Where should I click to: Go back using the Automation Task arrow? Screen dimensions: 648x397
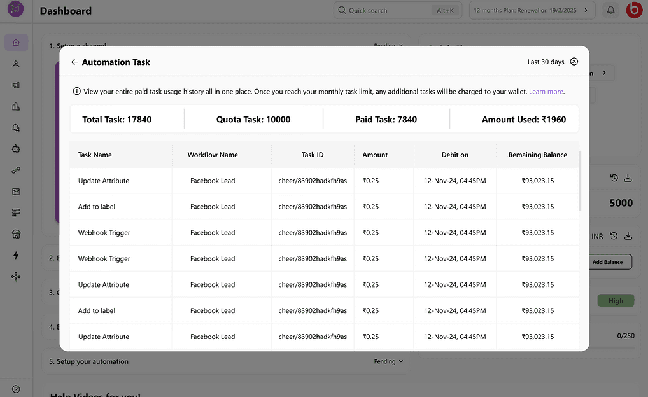pyautogui.click(x=74, y=62)
